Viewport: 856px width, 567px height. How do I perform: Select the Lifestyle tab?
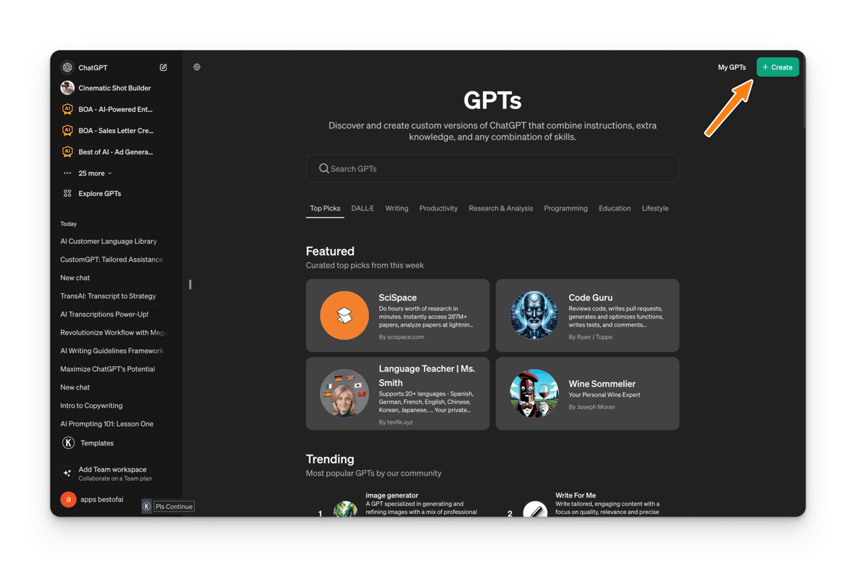(655, 209)
